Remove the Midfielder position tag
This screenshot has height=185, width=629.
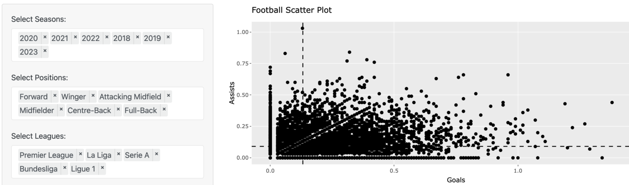61,109
